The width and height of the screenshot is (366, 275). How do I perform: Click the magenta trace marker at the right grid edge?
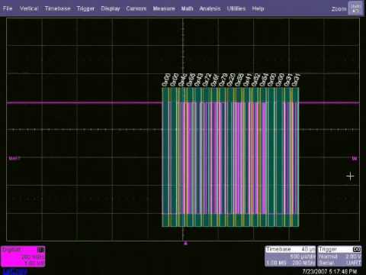(355, 158)
